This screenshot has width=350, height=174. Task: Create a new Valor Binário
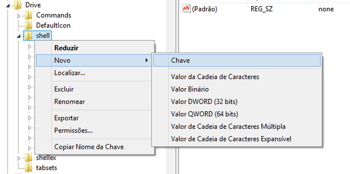coord(190,89)
